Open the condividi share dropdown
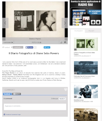Image resolution: width=103 pixels, height=121 pixels. [18, 47]
